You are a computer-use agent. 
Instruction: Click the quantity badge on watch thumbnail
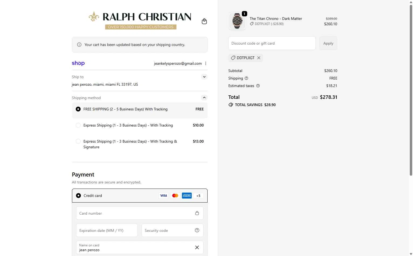pos(245,14)
